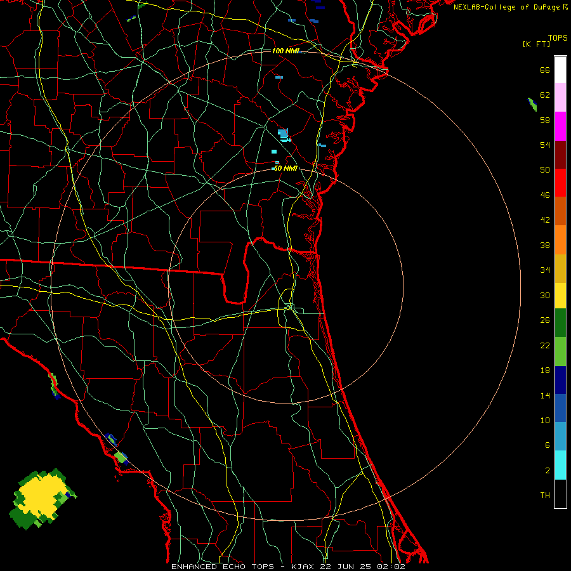
Task: Click the 50 legend value
Action: (x=545, y=170)
